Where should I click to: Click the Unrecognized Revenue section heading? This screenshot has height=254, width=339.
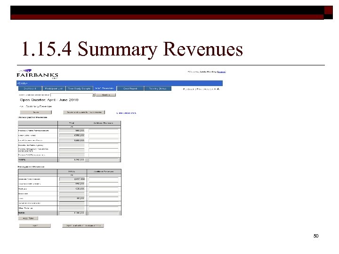(x=32, y=118)
